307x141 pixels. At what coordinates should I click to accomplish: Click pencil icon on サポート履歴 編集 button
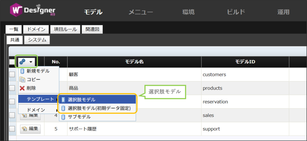tap(24, 129)
